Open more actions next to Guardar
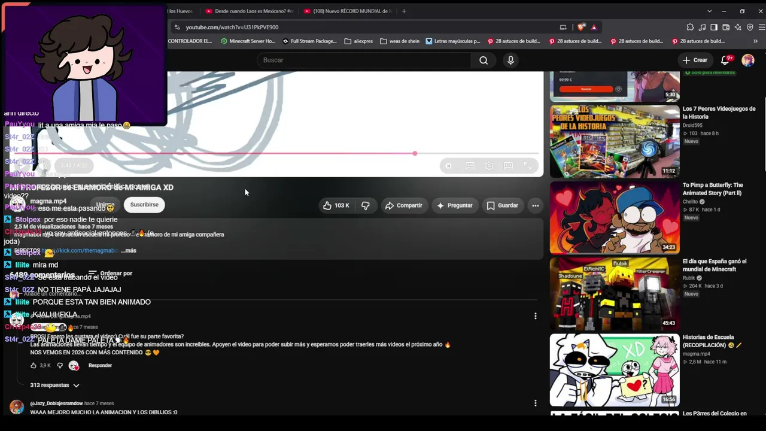This screenshot has height=431, width=766. click(536, 205)
